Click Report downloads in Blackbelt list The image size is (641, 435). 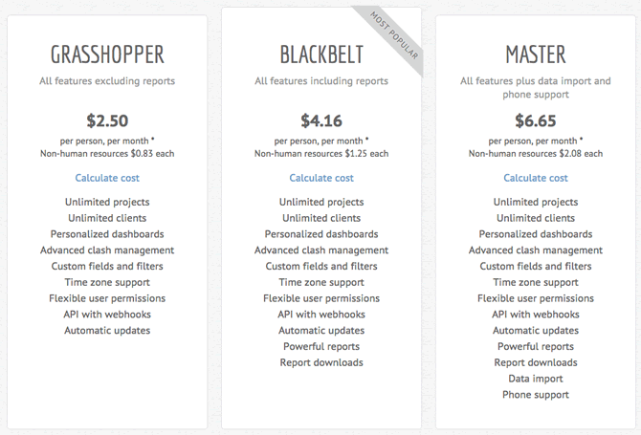click(321, 362)
